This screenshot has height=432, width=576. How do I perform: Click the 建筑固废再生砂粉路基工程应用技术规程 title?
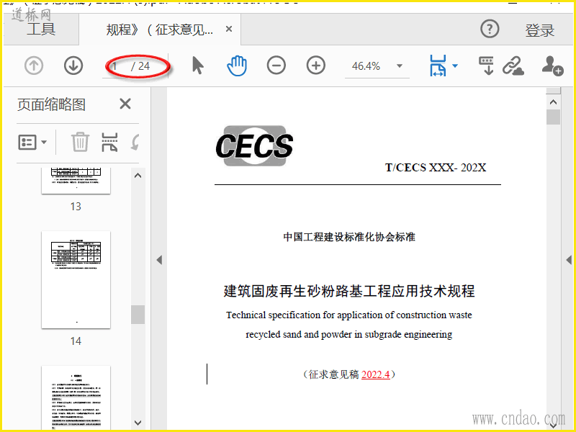coord(349,291)
